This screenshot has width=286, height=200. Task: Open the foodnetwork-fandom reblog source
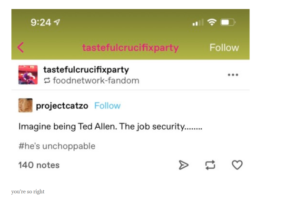(x=95, y=80)
